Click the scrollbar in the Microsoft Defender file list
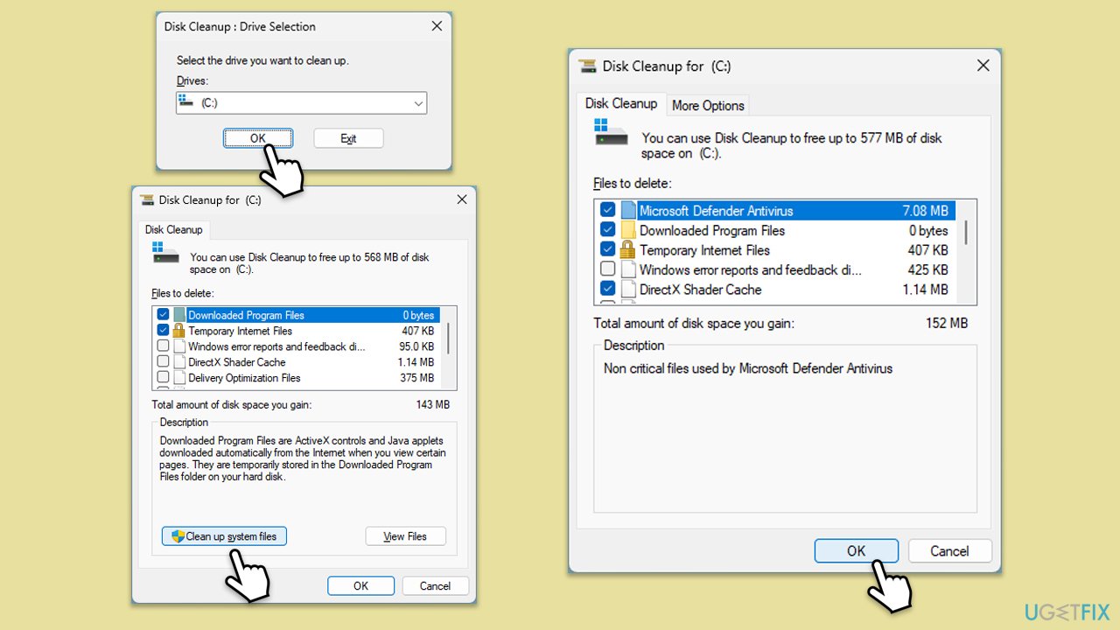The image size is (1120, 630). [x=966, y=233]
